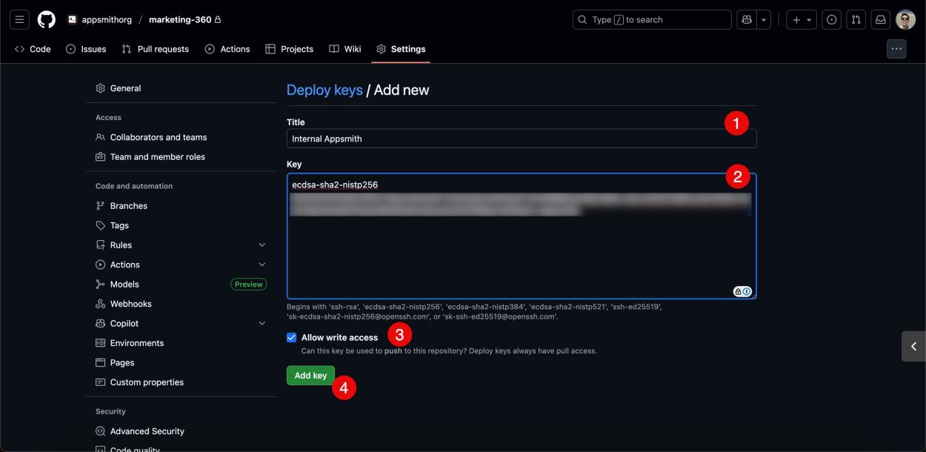Click the pull requests icon in the header
This screenshot has width=926, height=452.
point(856,19)
